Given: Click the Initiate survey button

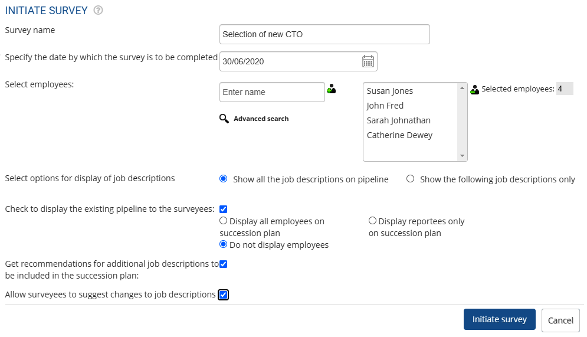Looking at the screenshot, I should pyautogui.click(x=500, y=319).
